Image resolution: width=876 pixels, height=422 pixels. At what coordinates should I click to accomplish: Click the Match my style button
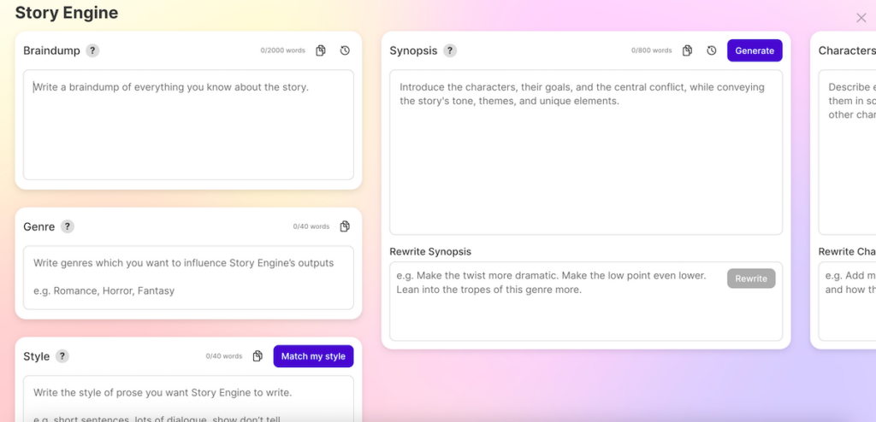point(313,356)
